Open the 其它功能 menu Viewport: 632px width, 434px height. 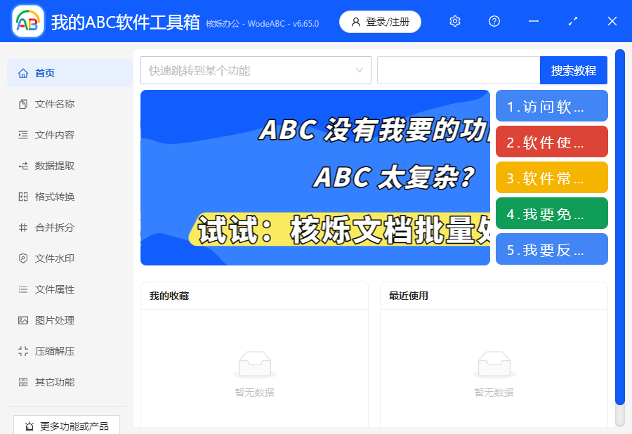pos(70,382)
